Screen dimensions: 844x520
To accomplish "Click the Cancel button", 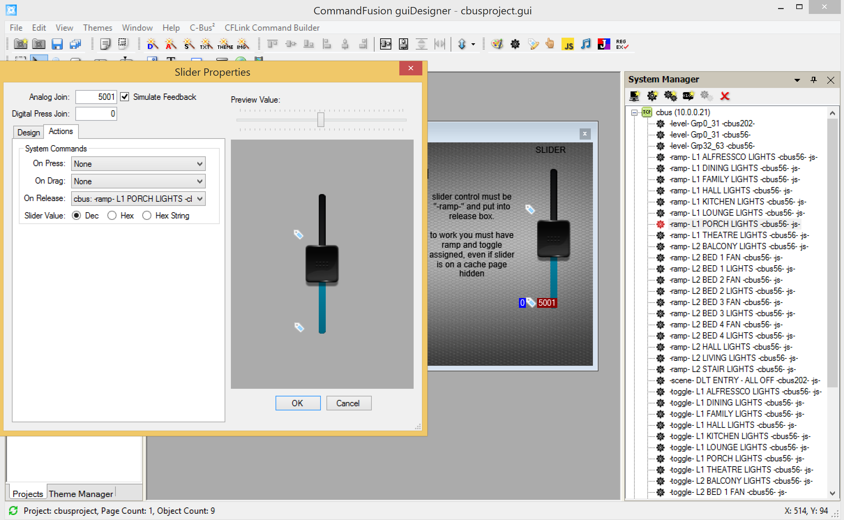I will point(348,403).
